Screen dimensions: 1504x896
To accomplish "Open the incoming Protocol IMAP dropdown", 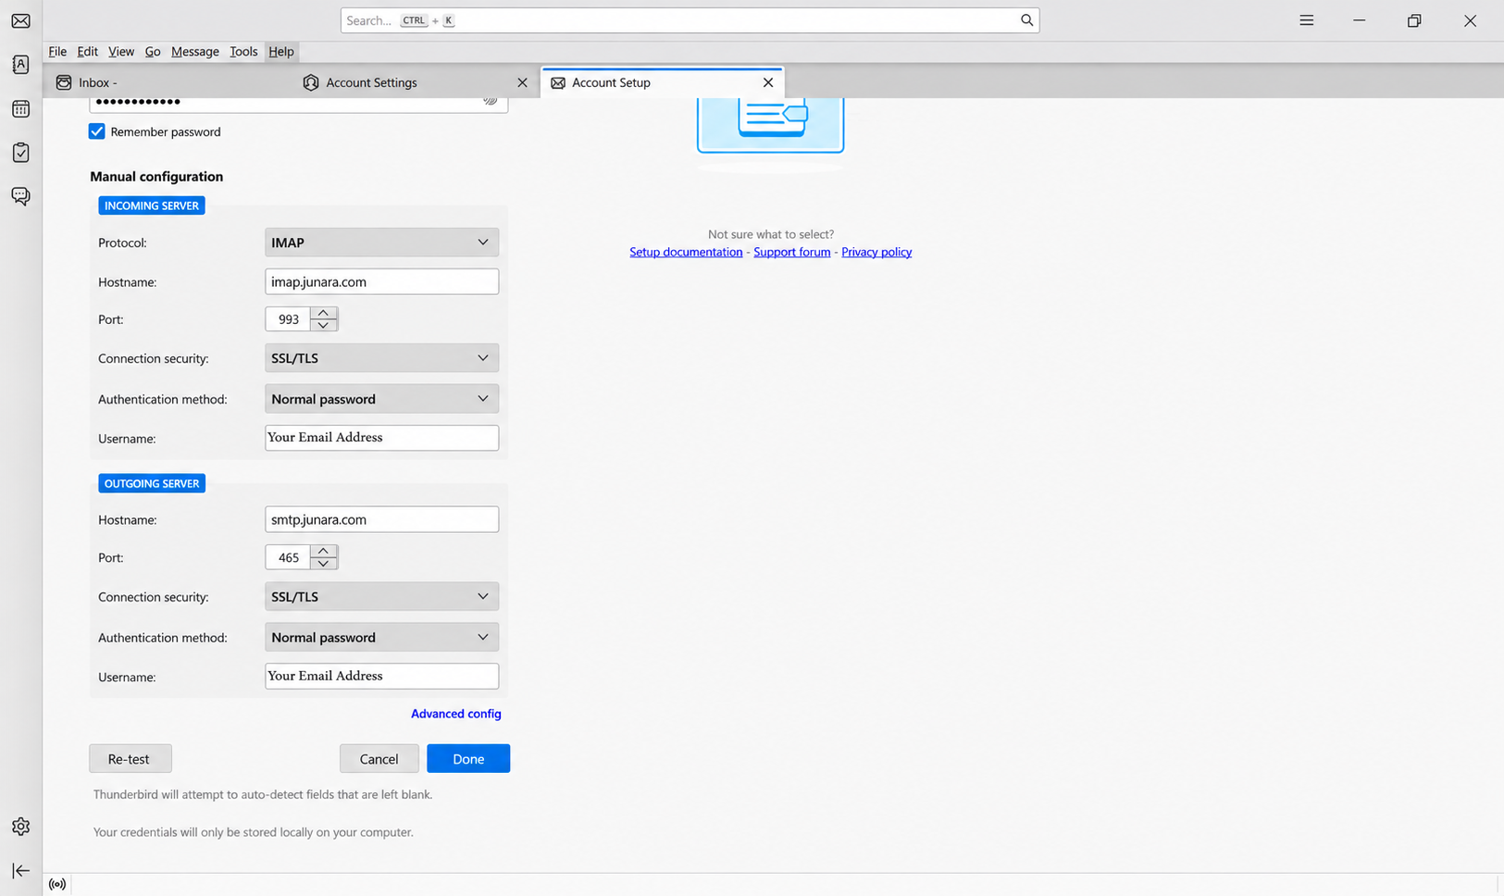I will (381, 243).
